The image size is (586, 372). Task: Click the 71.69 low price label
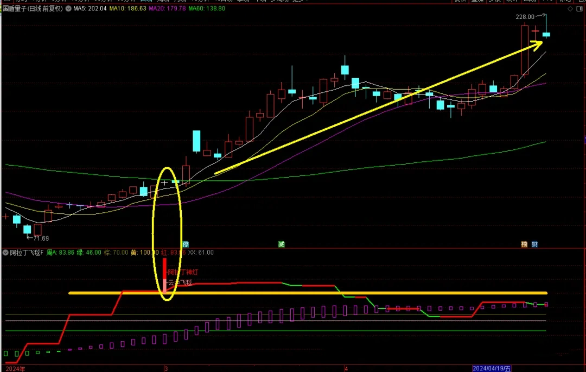coord(39,238)
